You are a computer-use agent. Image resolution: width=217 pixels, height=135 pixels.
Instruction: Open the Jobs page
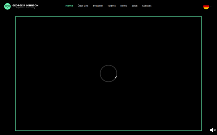(x=135, y=6)
